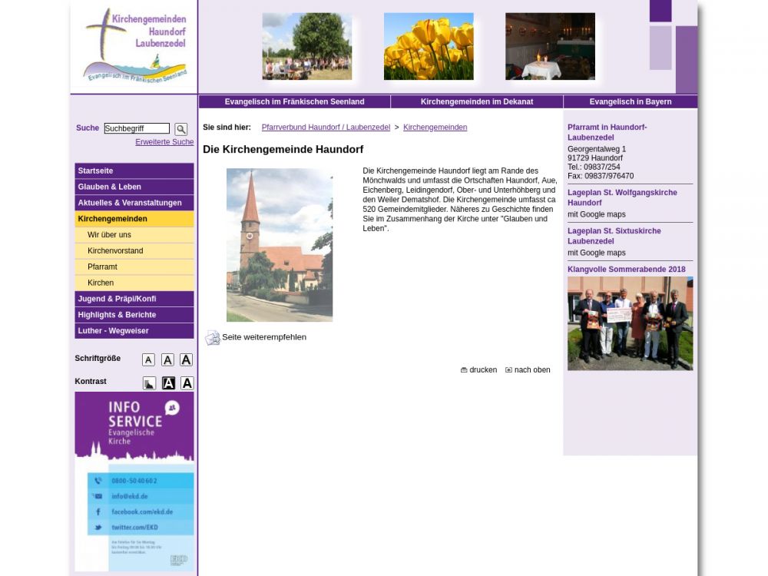Click into the Suchbegriff search field
This screenshot has width=768, height=576.
(x=137, y=128)
